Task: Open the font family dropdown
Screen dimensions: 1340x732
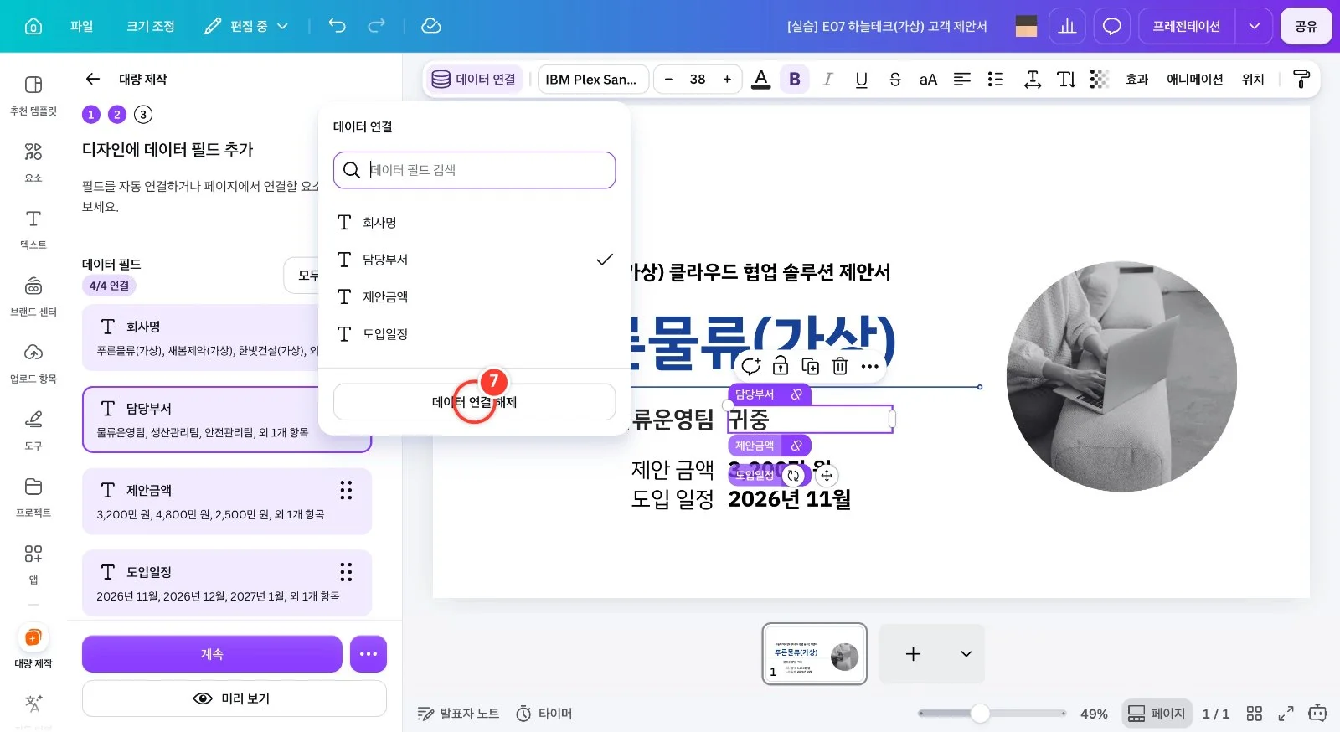Action: tap(593, 79)
